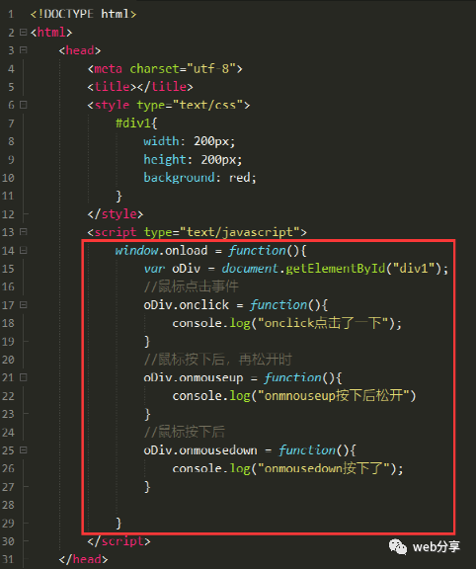Viewport: 476px width, 569px height.
Task: Click the meta charset="utf-8" line
Action: point(165,68)
